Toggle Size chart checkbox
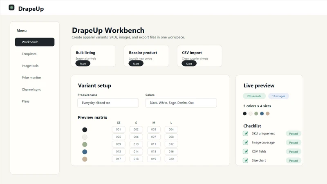 (246, 160)
